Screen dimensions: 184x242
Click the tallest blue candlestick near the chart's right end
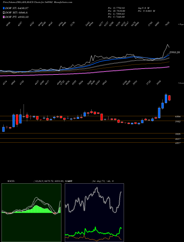point(159,113)
